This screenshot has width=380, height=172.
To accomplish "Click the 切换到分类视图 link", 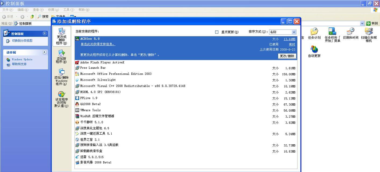I will point(22,41).
